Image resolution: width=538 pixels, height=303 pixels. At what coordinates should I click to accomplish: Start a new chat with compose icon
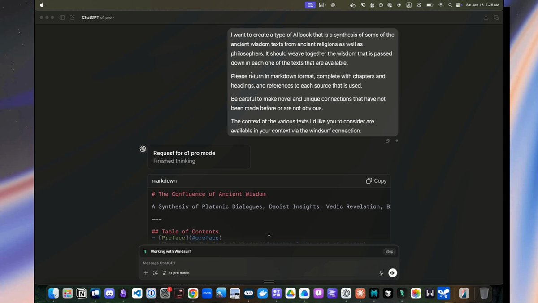[x=72, y=18]
